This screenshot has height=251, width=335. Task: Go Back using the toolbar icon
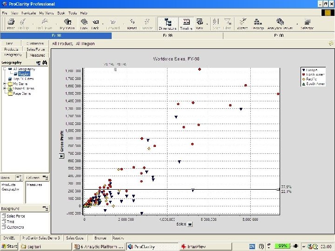click(x=95, y=24)
